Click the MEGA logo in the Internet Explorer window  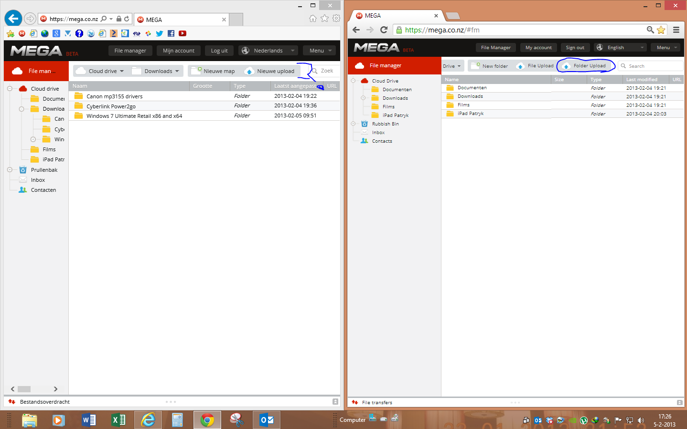(36, 51)
